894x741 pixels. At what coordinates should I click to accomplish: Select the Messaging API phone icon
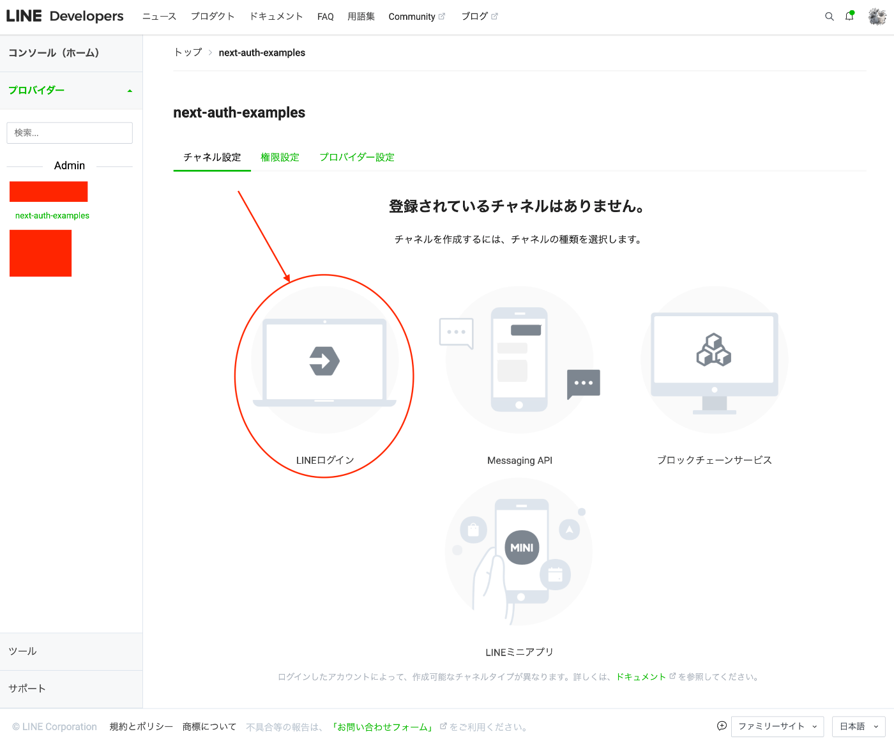click(x=520, y=360)
